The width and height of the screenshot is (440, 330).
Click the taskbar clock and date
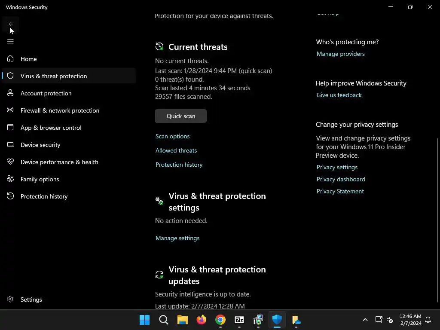[410, 320]
